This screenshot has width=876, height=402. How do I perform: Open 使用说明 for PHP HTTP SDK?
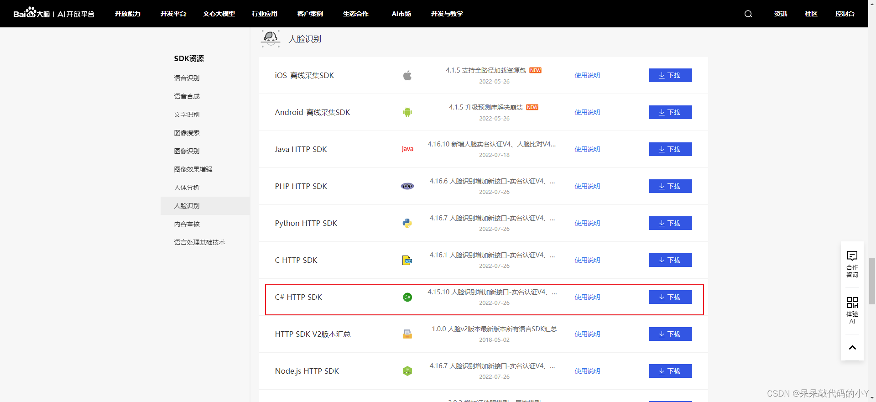point(587,186)
